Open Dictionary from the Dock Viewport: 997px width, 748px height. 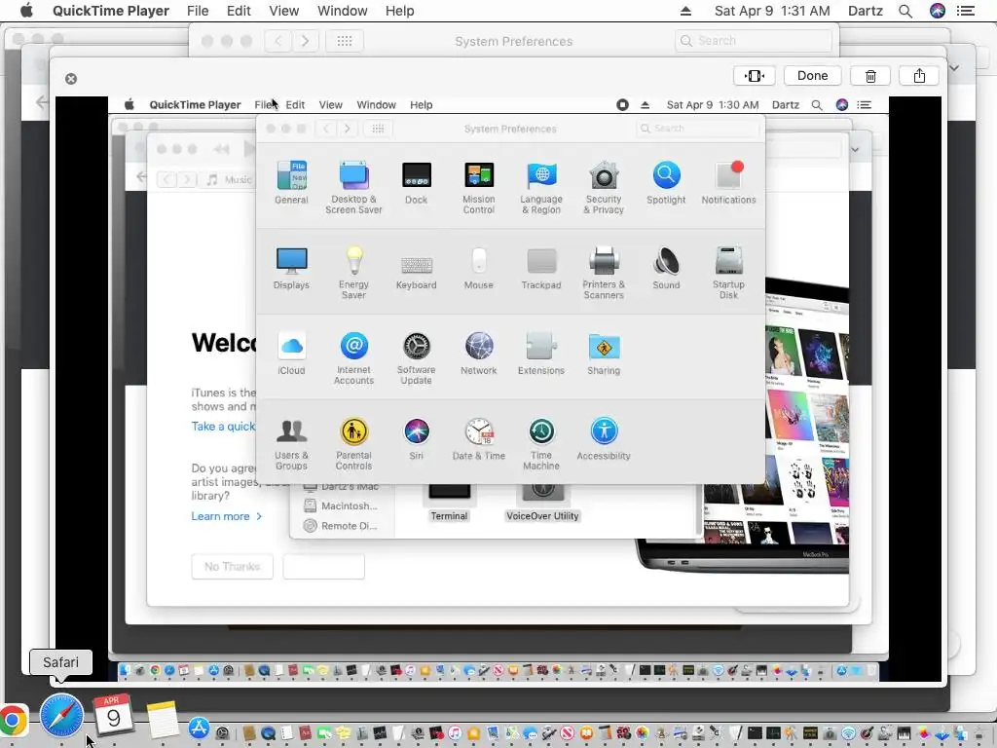tap(305, 732)
